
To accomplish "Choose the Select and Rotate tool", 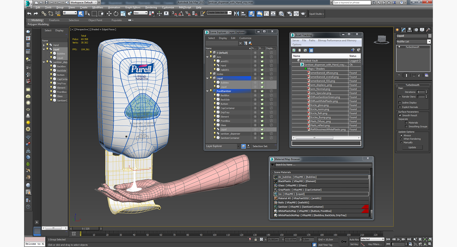I will click(116, 14).
